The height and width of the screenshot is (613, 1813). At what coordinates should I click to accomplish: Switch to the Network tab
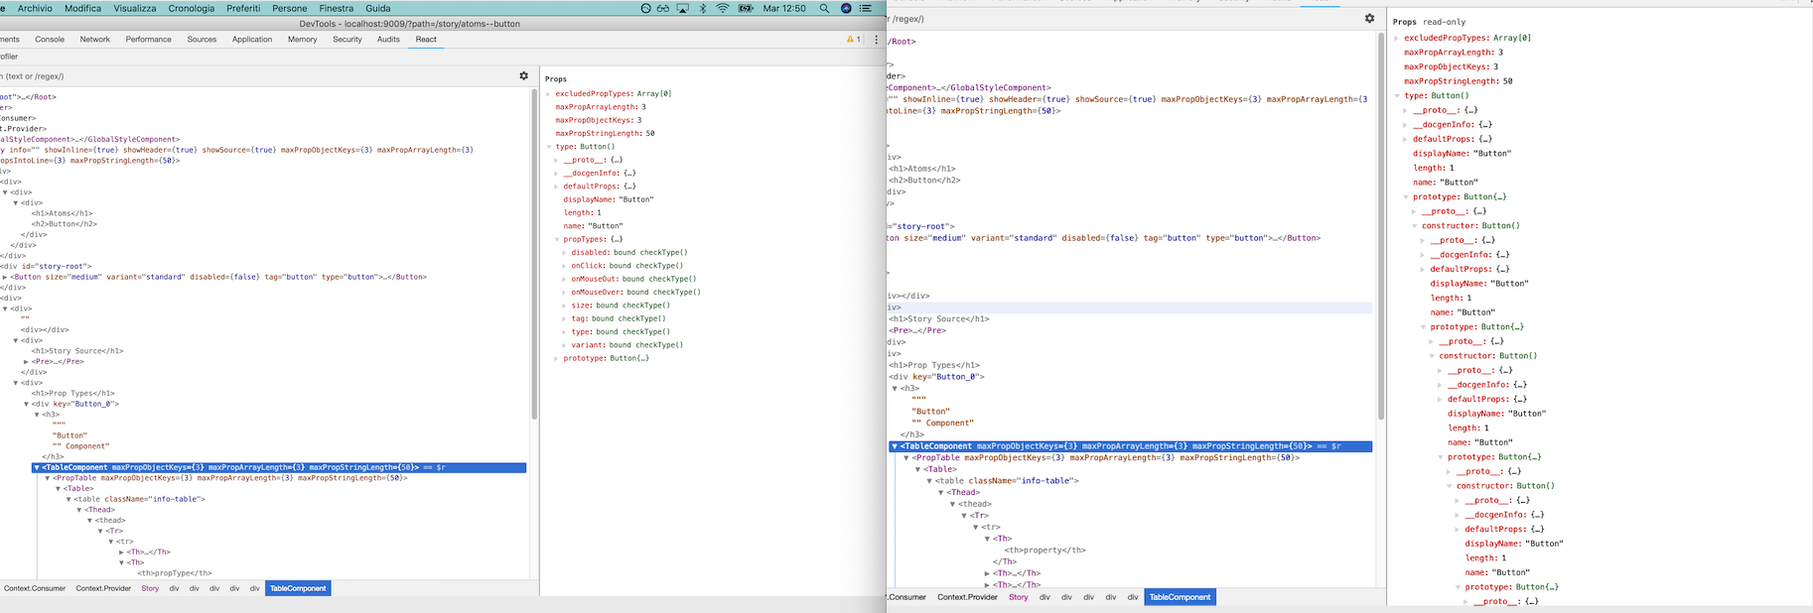click(95, 40)
